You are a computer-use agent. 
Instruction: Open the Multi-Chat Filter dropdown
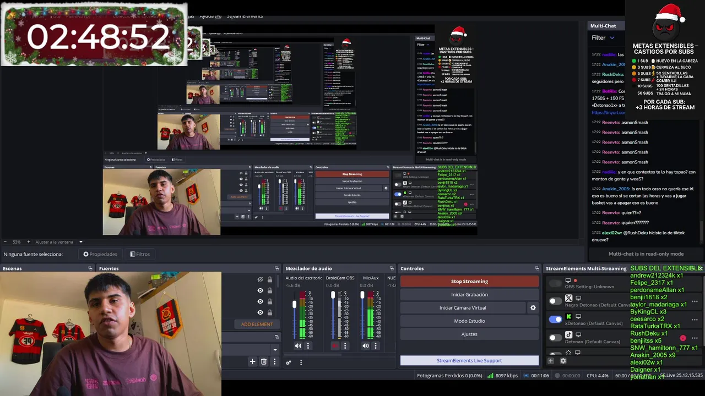pos(603,37)
